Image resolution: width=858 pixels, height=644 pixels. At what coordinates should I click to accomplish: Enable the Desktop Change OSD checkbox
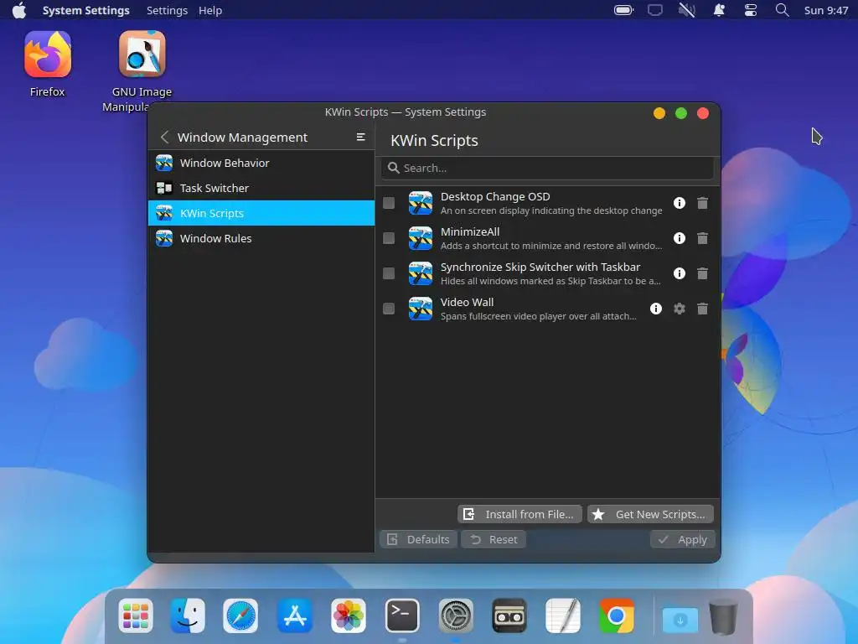pyautogui.click(x=389, y=203)
